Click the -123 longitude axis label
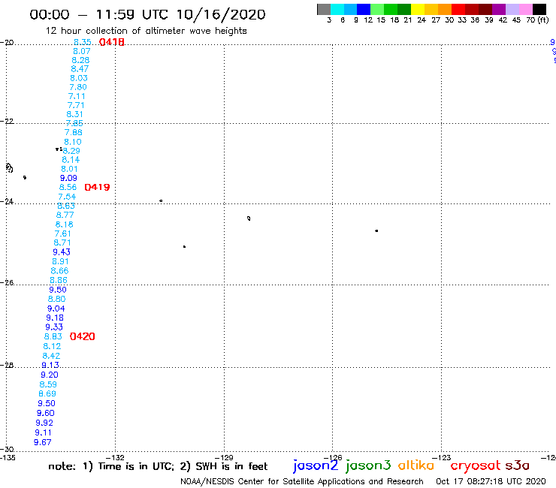 pyautogui.click(x=442, y=457)
